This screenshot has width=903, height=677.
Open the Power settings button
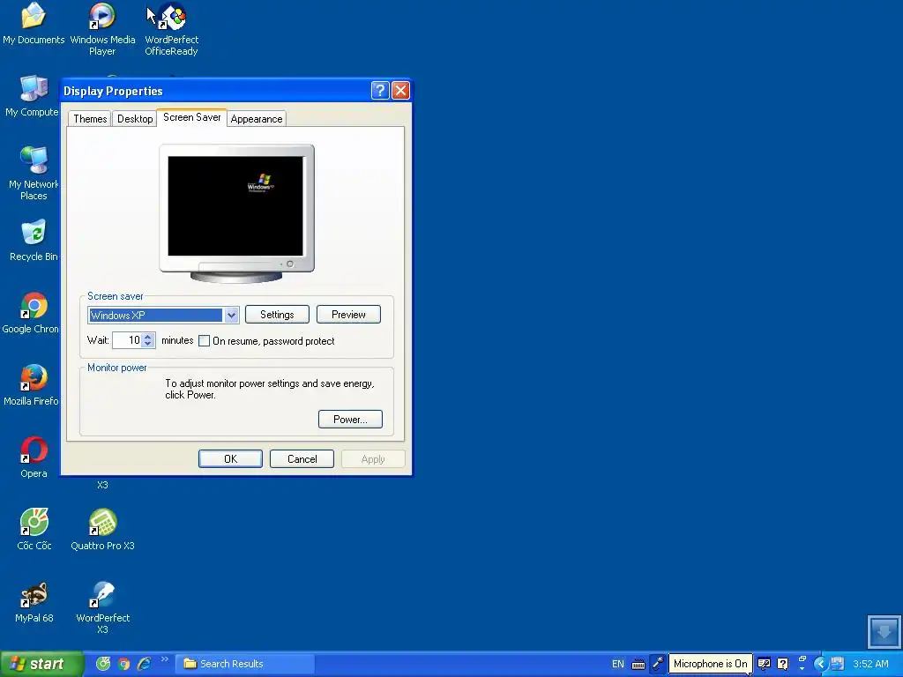(350, 419)
